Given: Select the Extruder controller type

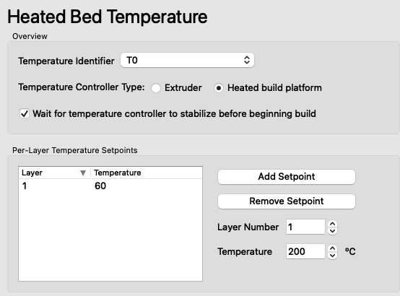Looking at the screenshot, I should pyautogui.click(x=156, y=88).
